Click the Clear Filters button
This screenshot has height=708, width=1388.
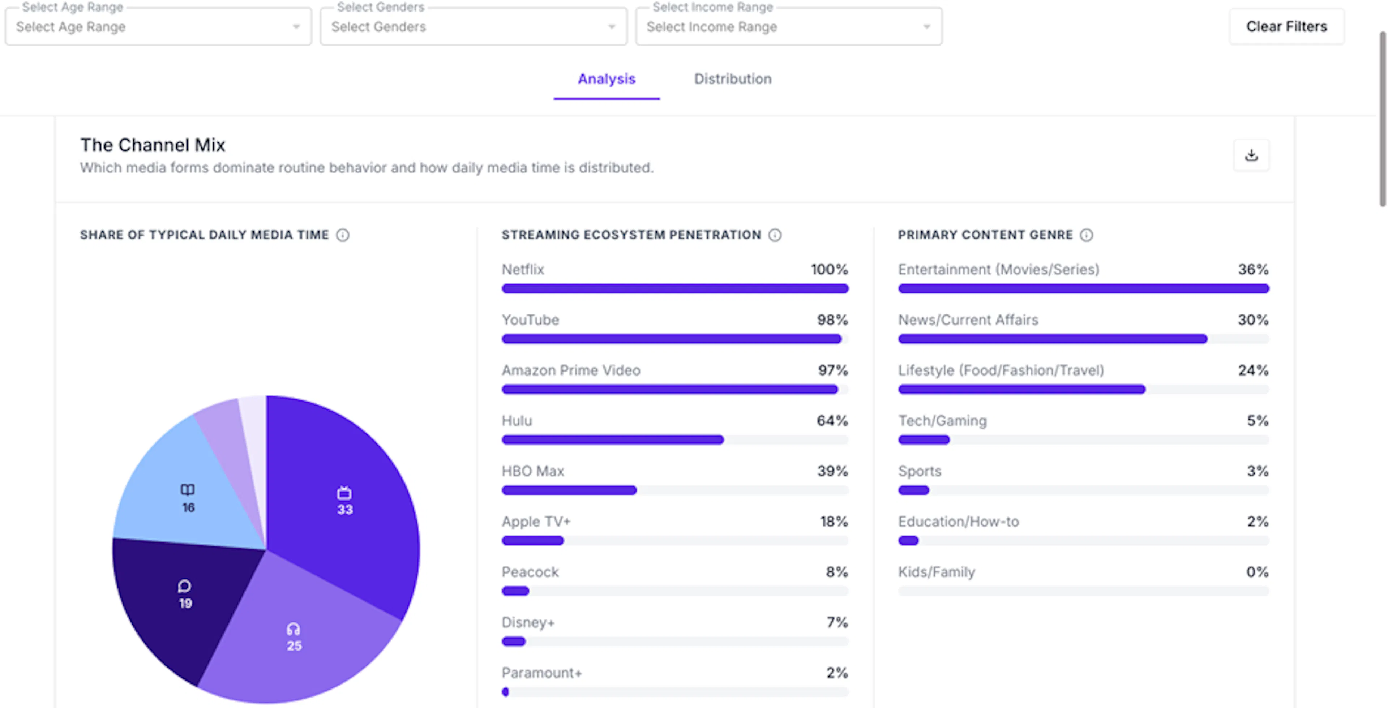[1287, 26]
